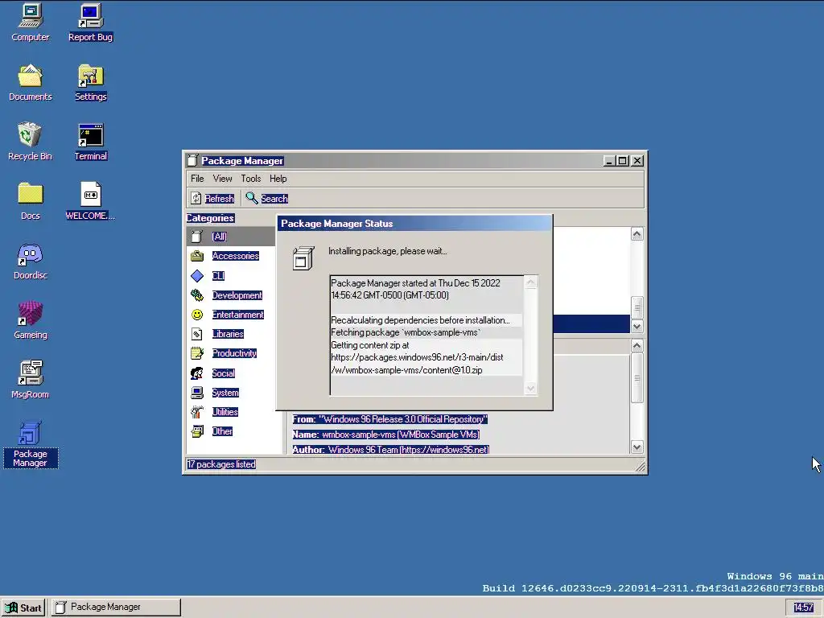Viewport: 824px width, 618px height.
Task: Click the 'From: Windows 96 Release 3.0' line
Action: point(390,419)
